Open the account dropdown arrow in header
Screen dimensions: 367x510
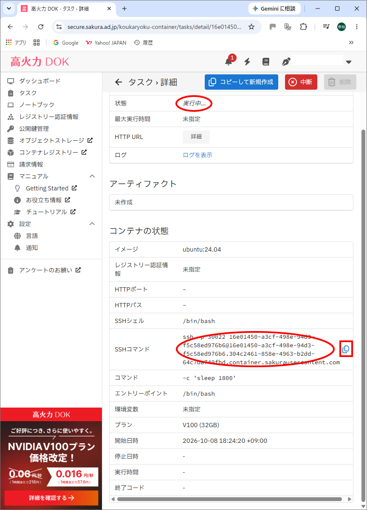349,62
